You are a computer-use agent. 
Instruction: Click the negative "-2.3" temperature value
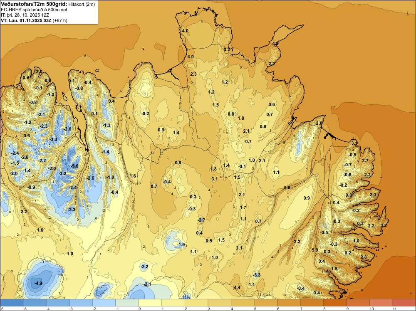(44, 126)
